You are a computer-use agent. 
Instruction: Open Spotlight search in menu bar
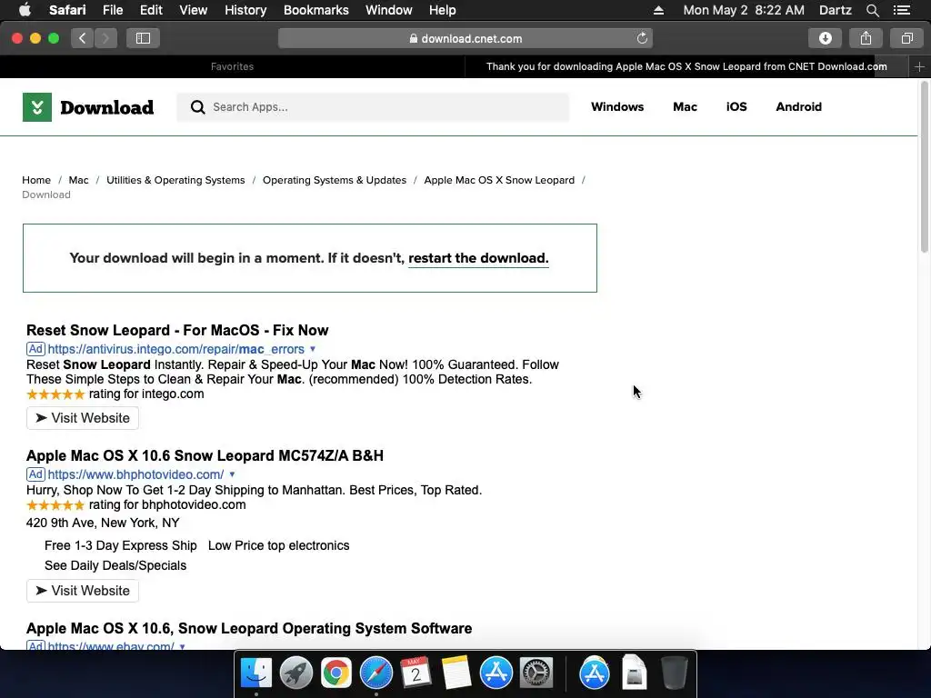(872, 10)
